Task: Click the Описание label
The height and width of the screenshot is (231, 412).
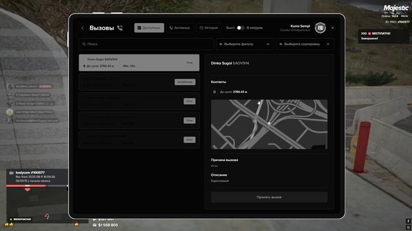Action: [x=219, y=175]
